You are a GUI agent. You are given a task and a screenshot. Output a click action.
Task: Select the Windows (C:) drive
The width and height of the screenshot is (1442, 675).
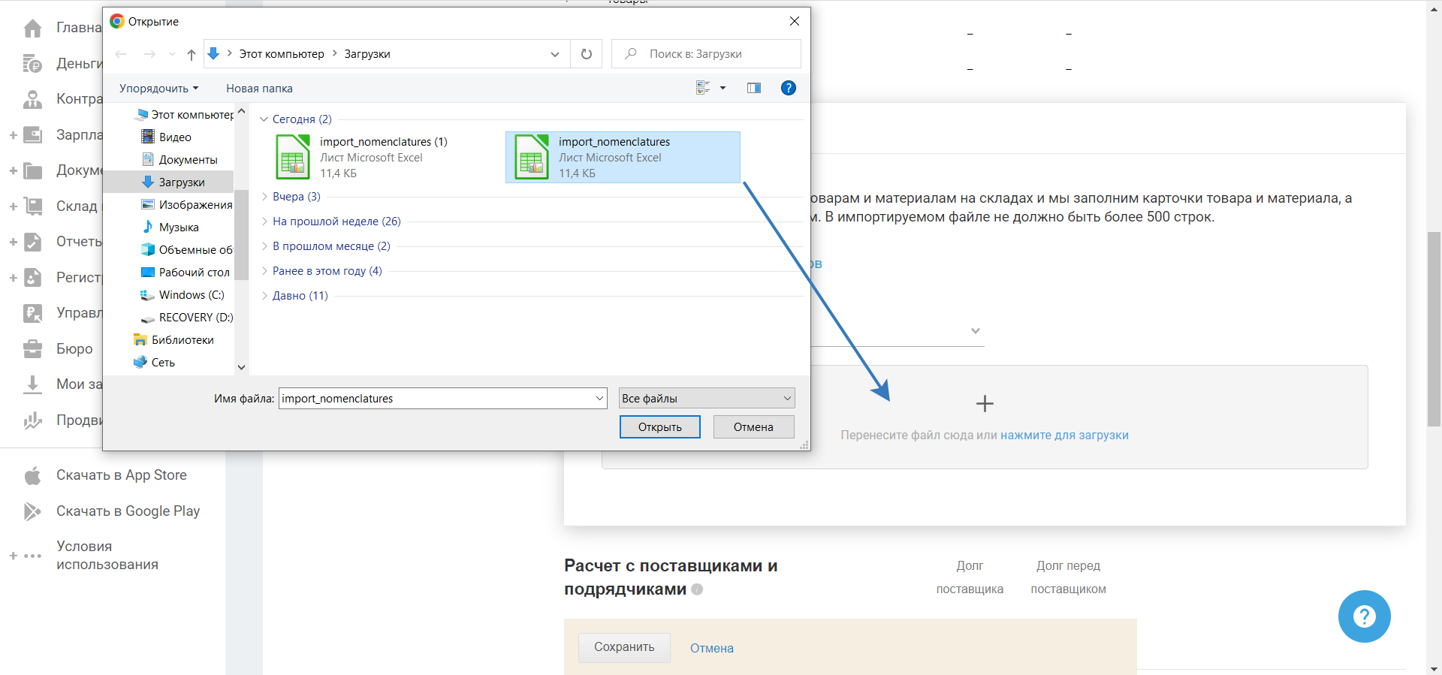[x=183, y=295]
